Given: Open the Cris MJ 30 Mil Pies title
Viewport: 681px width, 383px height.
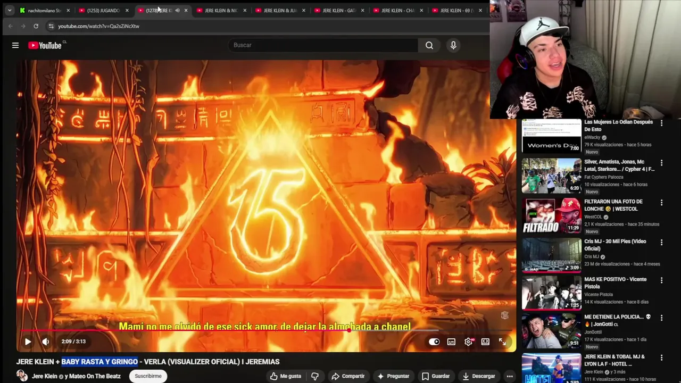Looking at the screenshot, I should coord(616,245).
